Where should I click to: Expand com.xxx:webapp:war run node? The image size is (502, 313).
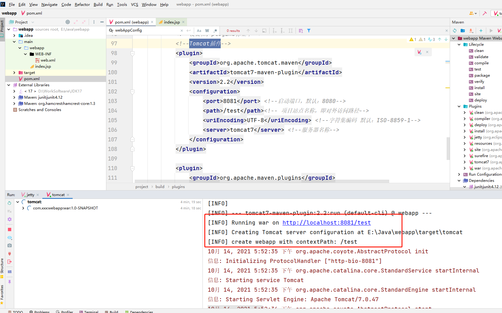tap(23, 208)
